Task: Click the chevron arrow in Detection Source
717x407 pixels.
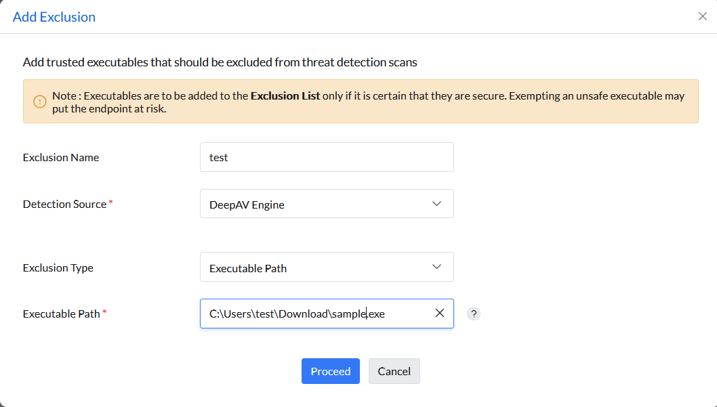Action: tap(436, 204)
